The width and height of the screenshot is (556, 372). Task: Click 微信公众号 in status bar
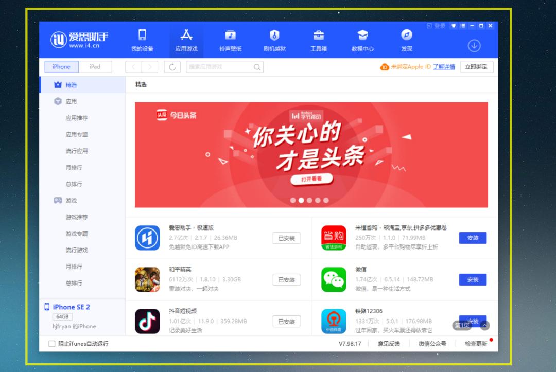pyautogui.click(x=432, y=344)
